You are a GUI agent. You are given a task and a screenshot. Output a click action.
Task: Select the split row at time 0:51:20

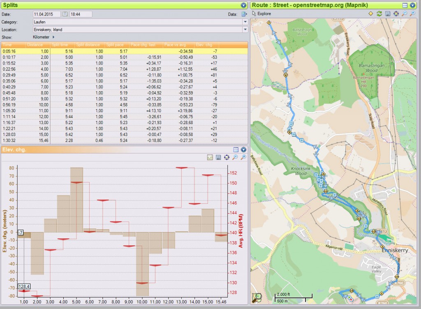pos(124,99)
